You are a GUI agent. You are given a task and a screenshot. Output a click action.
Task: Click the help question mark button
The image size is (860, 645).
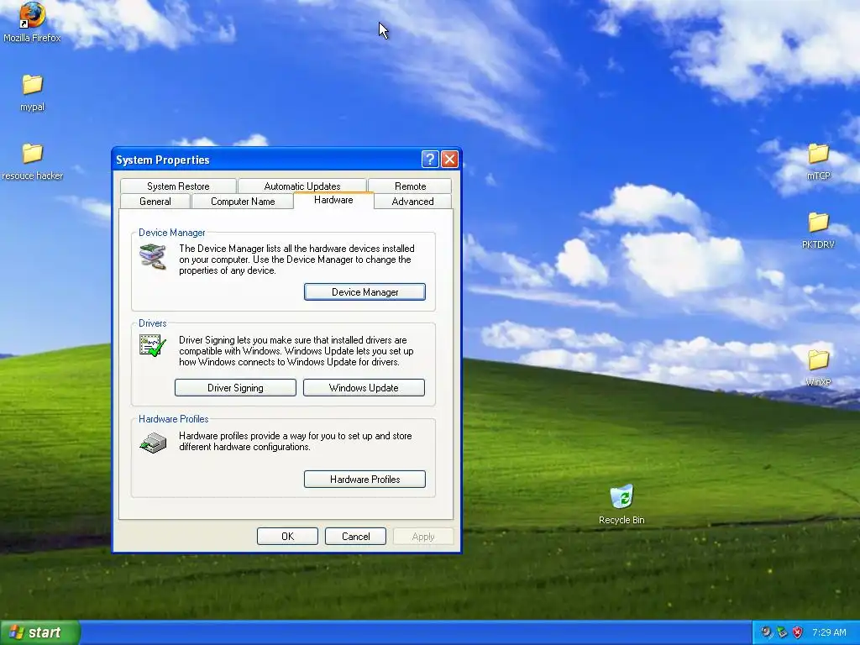(x=430, y=159)
